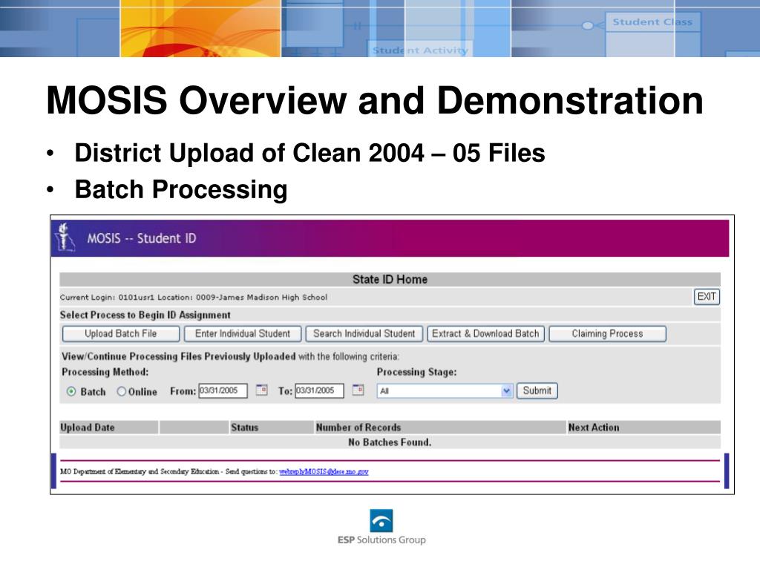Click the 'No Batches Found.' message

click(x=390, y=442)
